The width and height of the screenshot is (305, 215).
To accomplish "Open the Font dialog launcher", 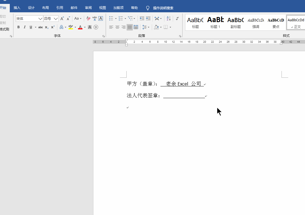I will (x=103, y=36).
